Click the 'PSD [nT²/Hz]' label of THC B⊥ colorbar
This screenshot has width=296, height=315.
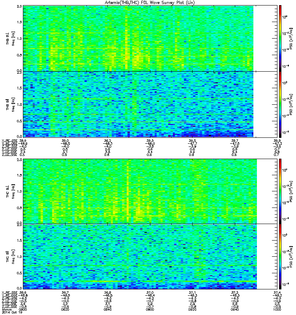291,191
